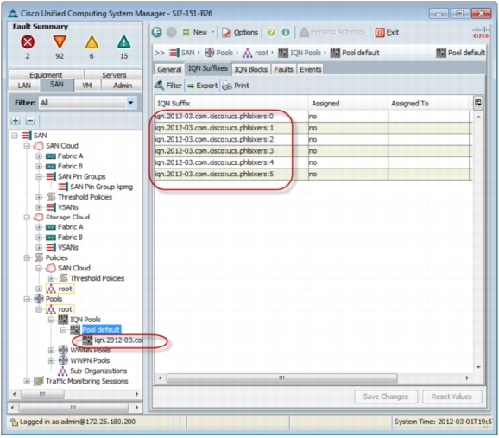
Task: Expand all tree nodes with the plus icon
Action: tap(16, 121)
